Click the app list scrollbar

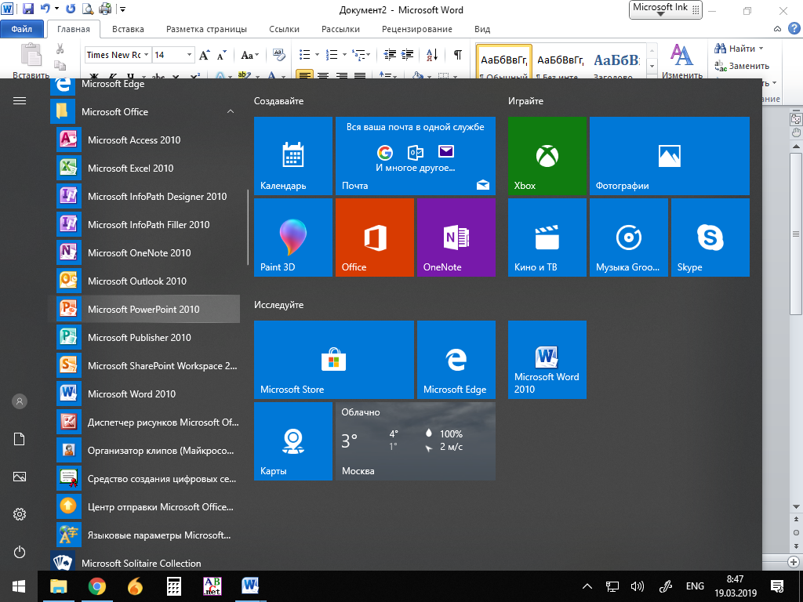[249, 227]
